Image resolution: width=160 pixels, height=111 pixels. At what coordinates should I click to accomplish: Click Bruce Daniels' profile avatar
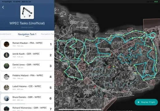[6, 98]
